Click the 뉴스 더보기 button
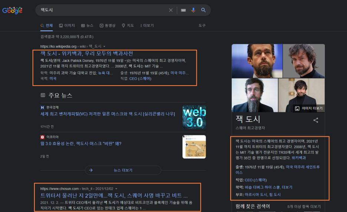The width and height of the screenshot is (347, 212). 123,170
